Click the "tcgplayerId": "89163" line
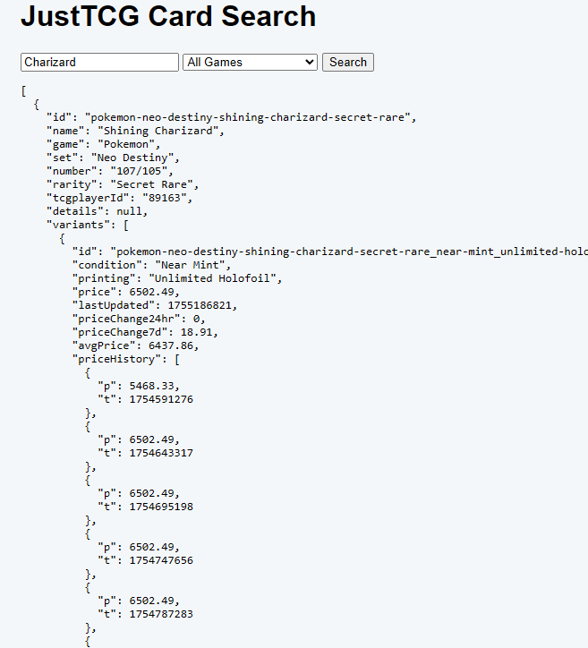This screenshot has width=588, height=648. coord(119,198)
